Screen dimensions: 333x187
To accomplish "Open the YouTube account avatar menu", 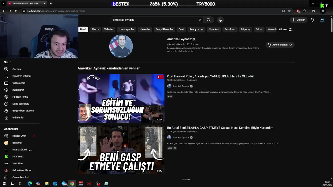I will click(x=322, y=20).
